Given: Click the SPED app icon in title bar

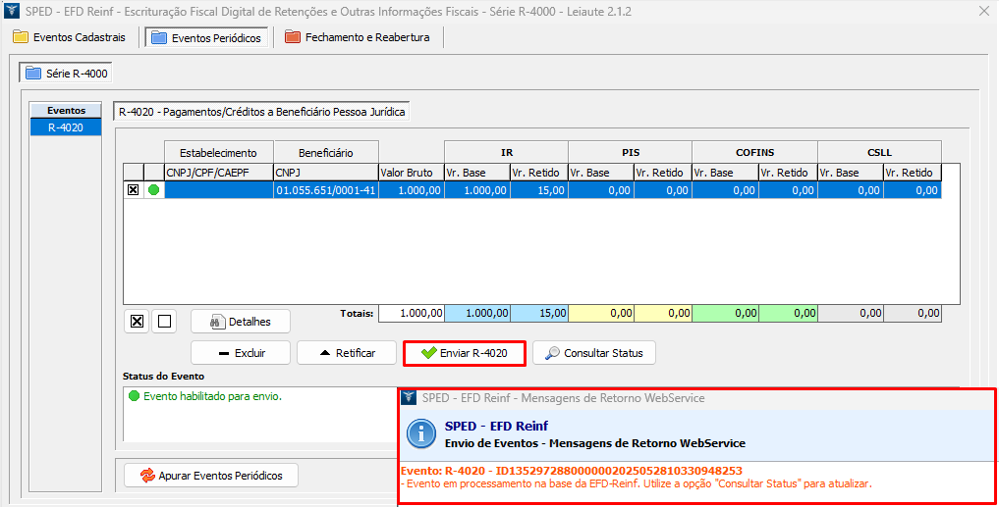Looking at the screenshot, I should coord(13,11).
